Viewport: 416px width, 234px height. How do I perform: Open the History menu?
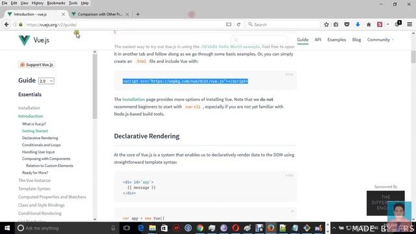pyautogui.click(x=38, y=3)
